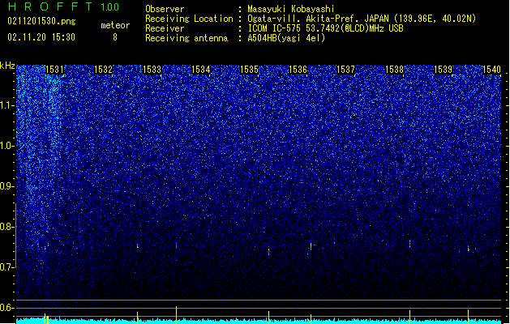Screen dimensions: 510x324
Task: Click the meteor echo between 1533 and 1534
Action: tap(177, 245)
